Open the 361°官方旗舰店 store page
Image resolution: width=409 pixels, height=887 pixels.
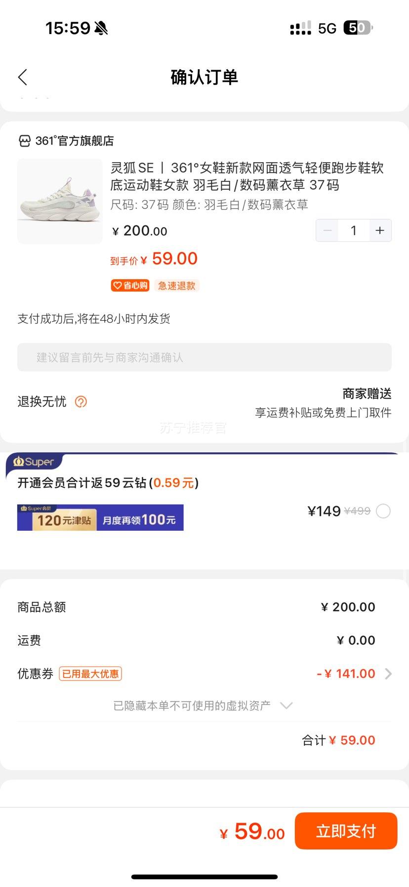pyautogui.click(x=75, y=141)
